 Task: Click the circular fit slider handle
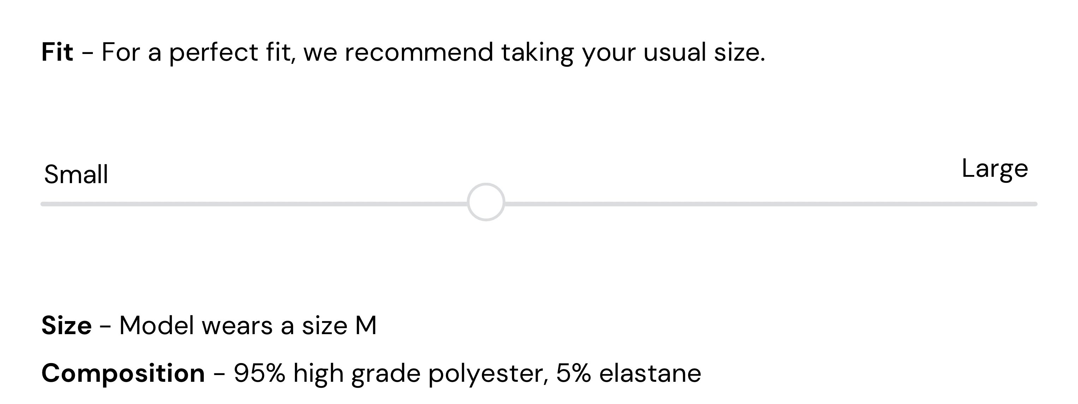(x=486, y=202)
